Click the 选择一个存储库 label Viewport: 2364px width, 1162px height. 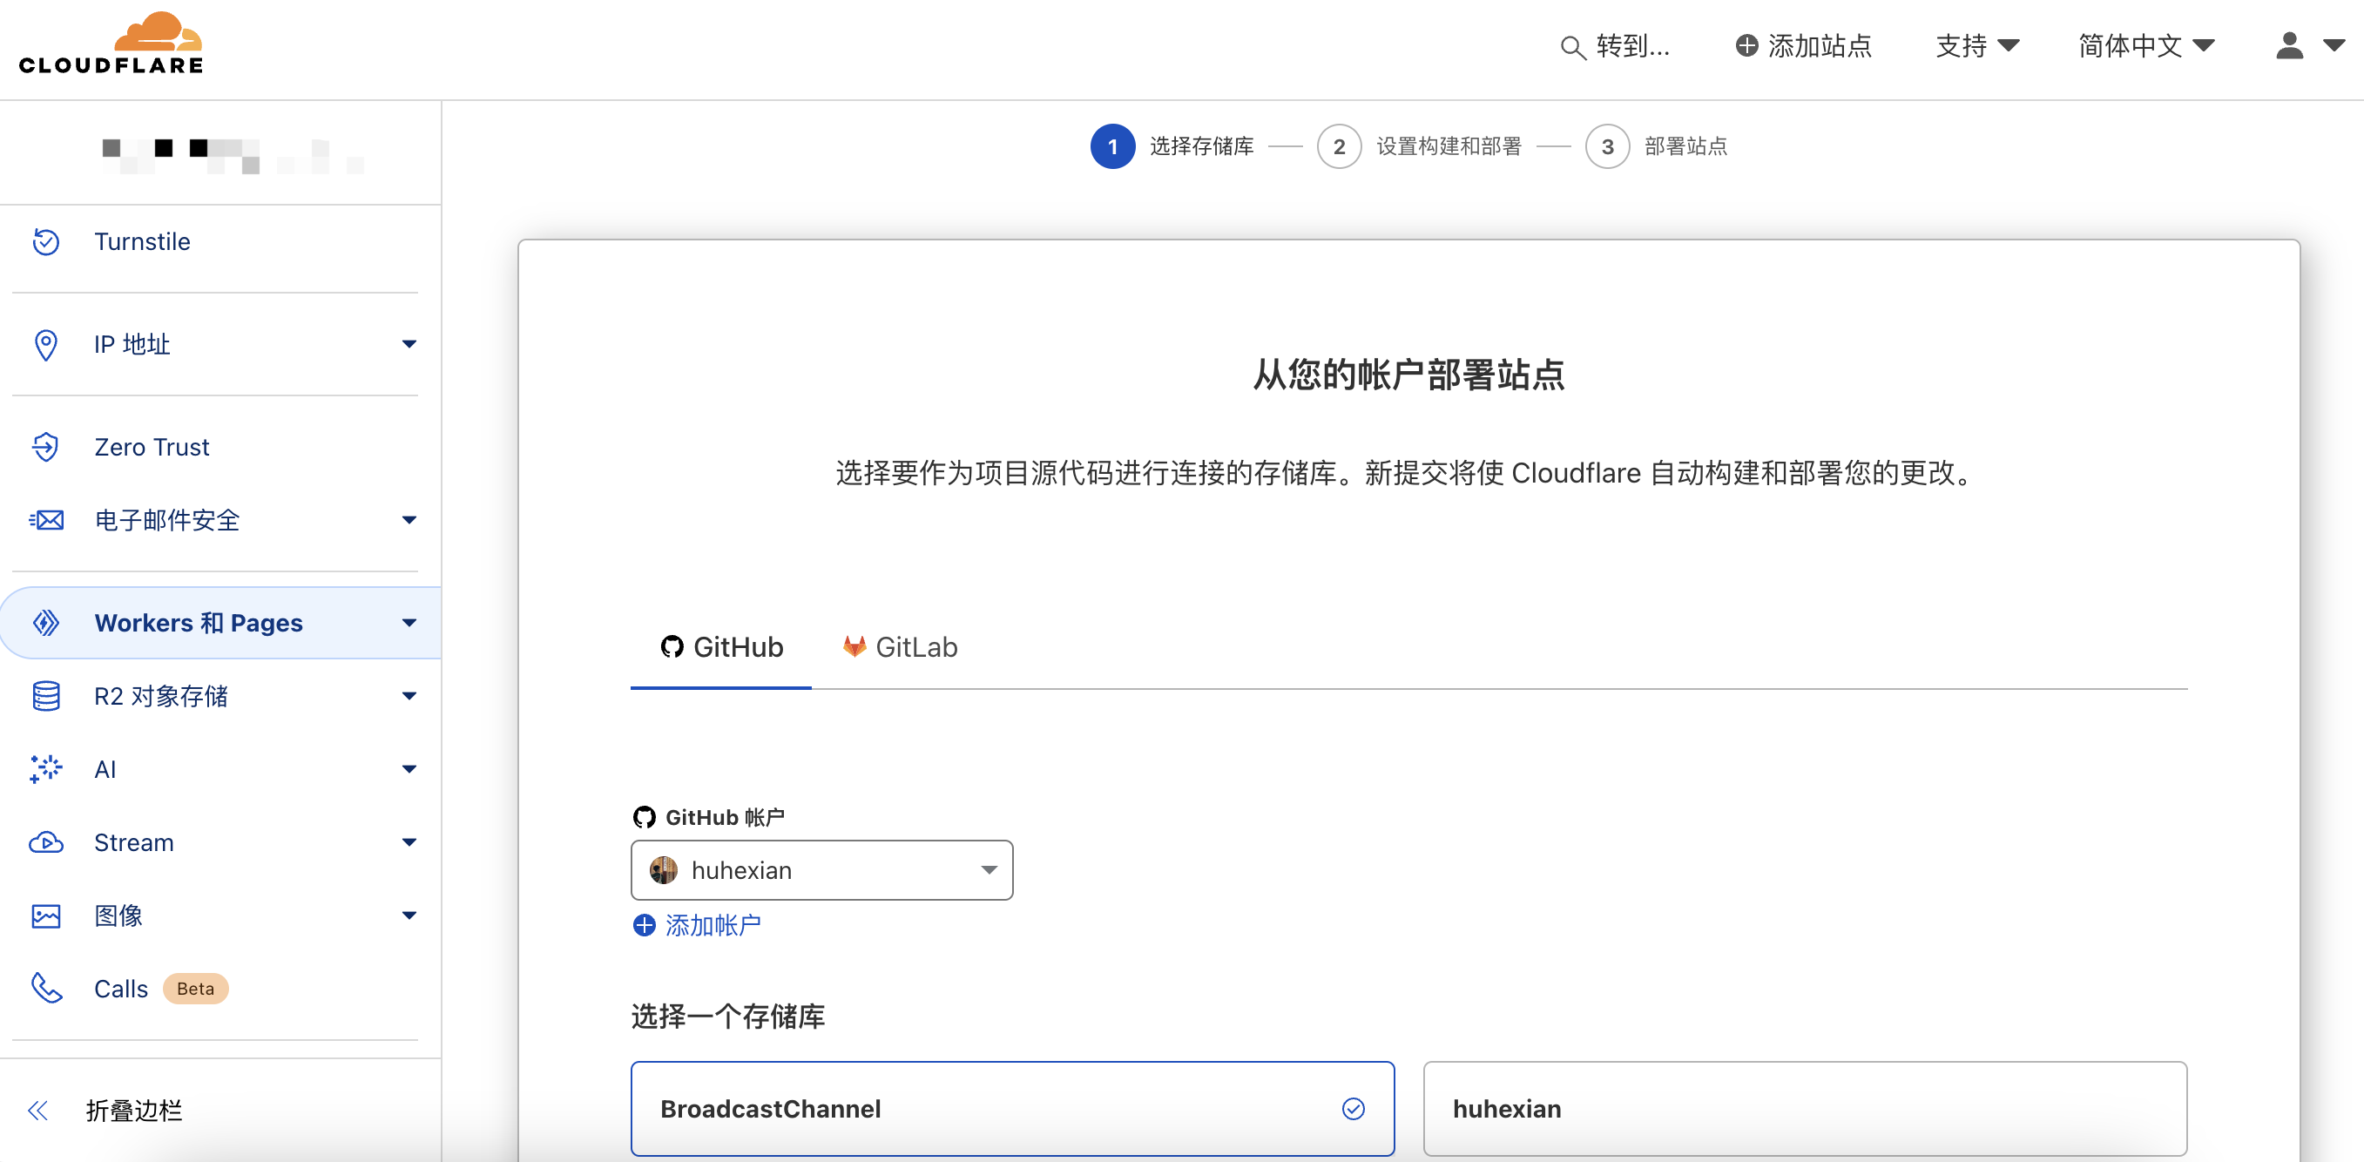tap(727, 1016)
